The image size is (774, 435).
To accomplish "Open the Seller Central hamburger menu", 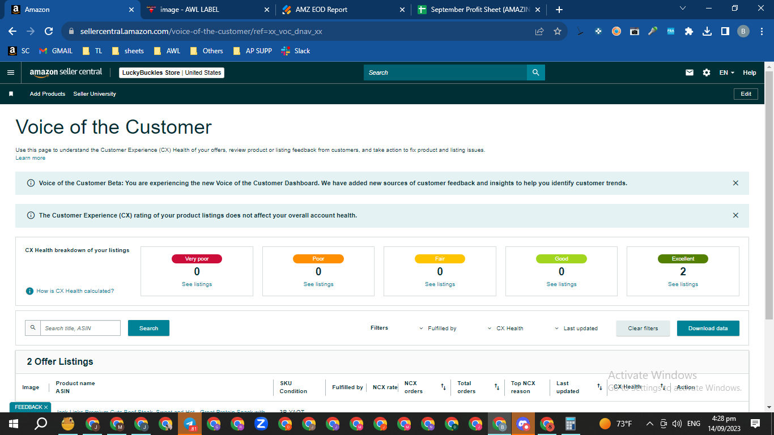I will point(10,72).
